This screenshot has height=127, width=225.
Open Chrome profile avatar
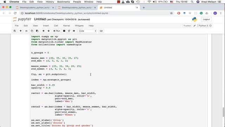pyautogui.click(x=215, y=13)
